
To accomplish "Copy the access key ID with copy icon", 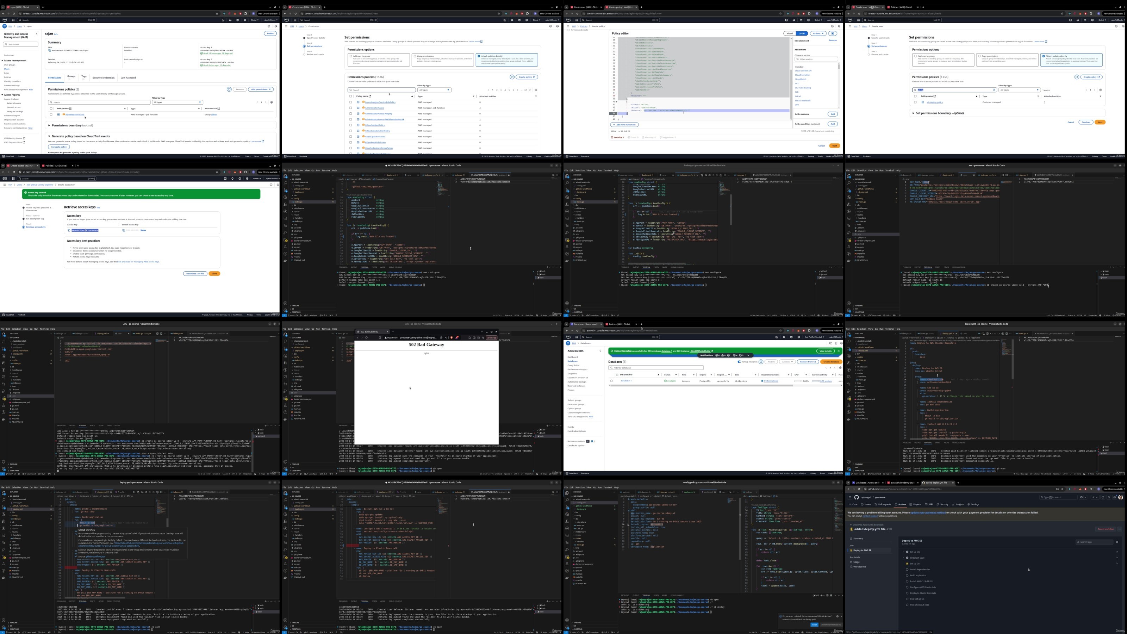I will [69, 230].
